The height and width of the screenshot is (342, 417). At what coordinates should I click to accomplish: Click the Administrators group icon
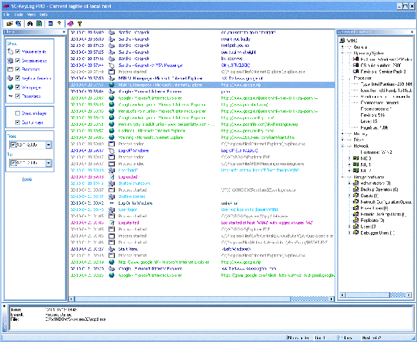point(357,183)
